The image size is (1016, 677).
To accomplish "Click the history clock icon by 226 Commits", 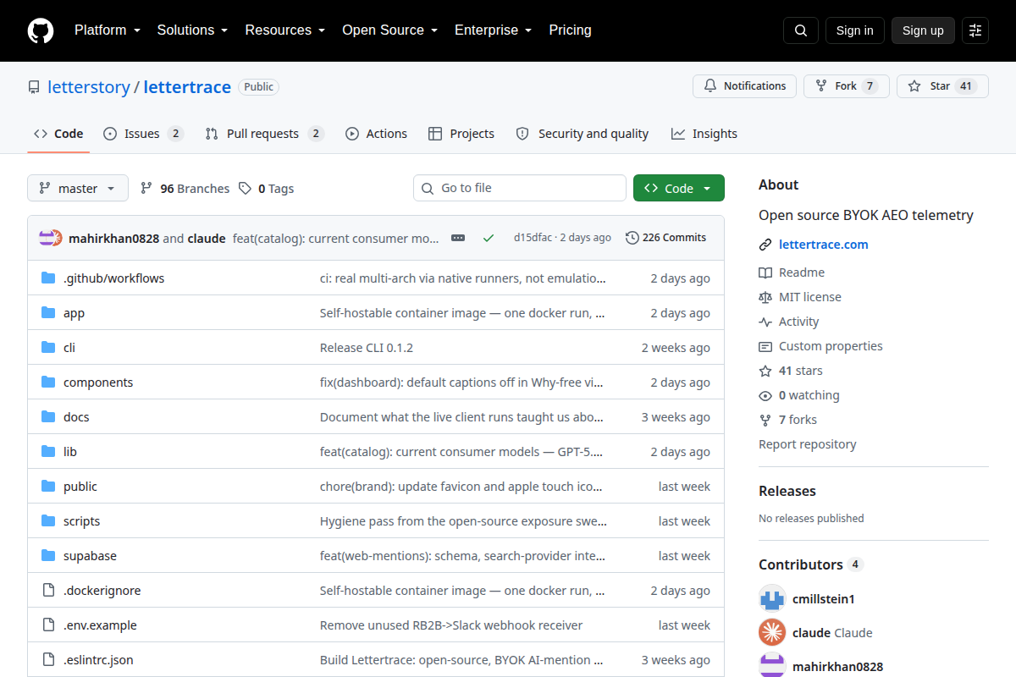I will tap(632, 238).
